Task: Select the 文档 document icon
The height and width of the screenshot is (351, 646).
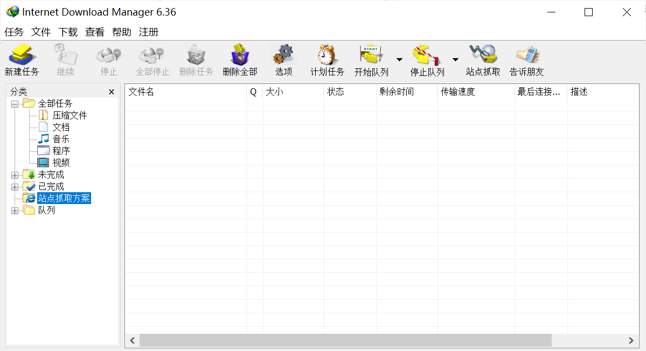Action: (x=43, y=127)
